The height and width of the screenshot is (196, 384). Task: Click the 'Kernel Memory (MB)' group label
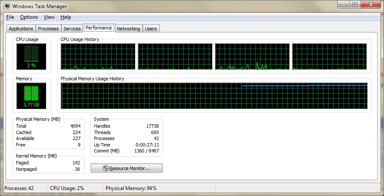point(36,156)
